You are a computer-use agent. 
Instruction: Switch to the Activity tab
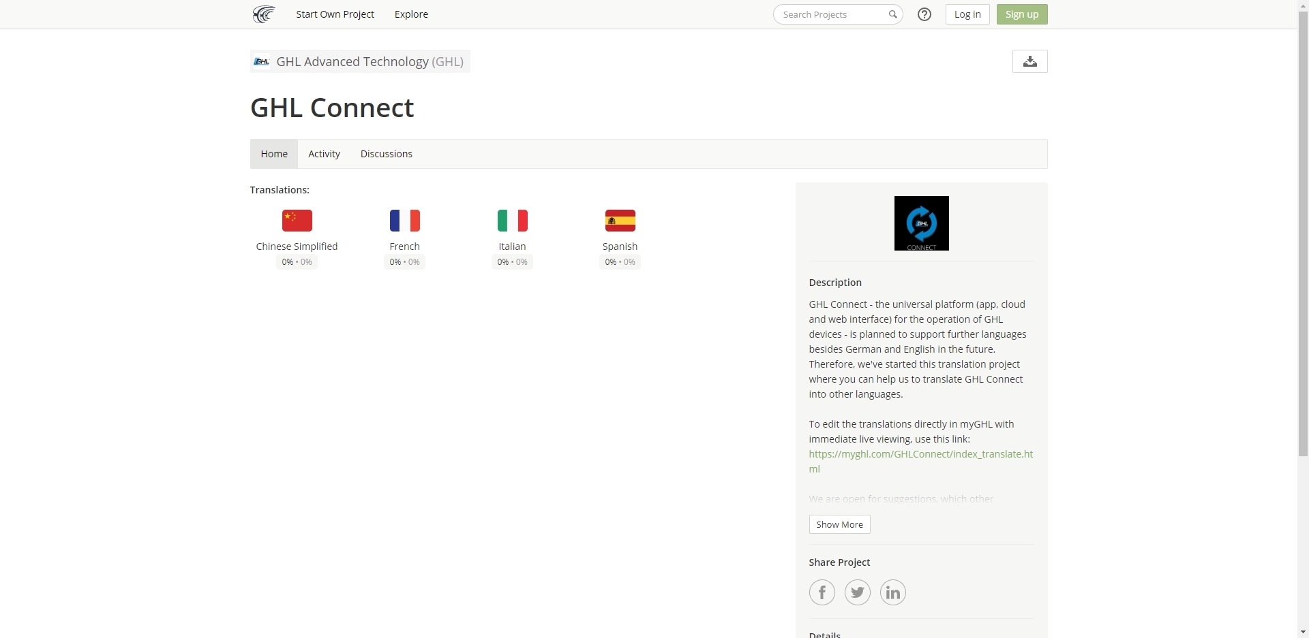tap(324, 154)
